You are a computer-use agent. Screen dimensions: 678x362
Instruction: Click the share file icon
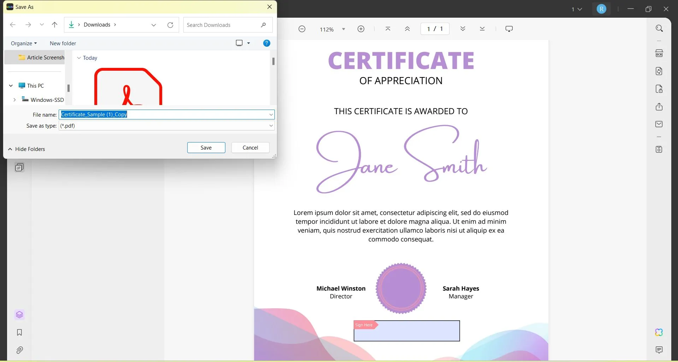click(659, 106)
